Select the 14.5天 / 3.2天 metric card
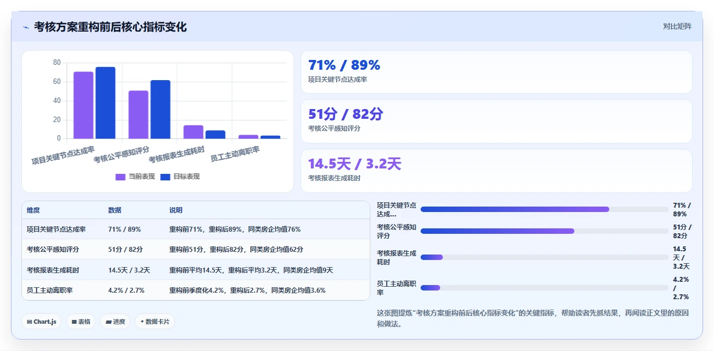 tap(496, 171)
